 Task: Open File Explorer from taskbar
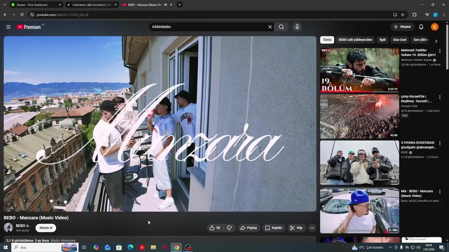point(153,247)
